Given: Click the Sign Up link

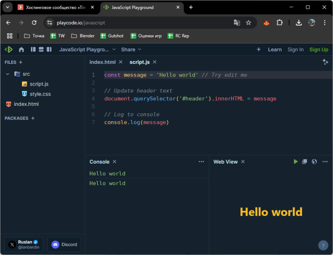Looking at the screenshot, I should pos(319,49).
